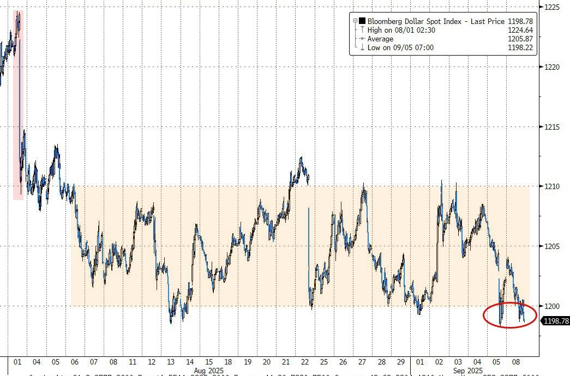
Task: Click the 1210 tick on the price axis
Action: tap(551, 186)
